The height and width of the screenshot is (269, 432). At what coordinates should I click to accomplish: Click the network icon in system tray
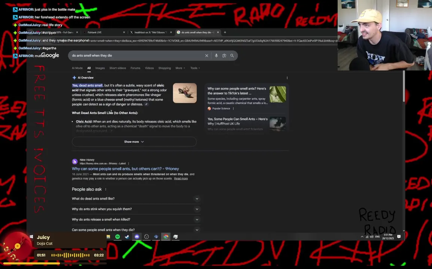367,236
